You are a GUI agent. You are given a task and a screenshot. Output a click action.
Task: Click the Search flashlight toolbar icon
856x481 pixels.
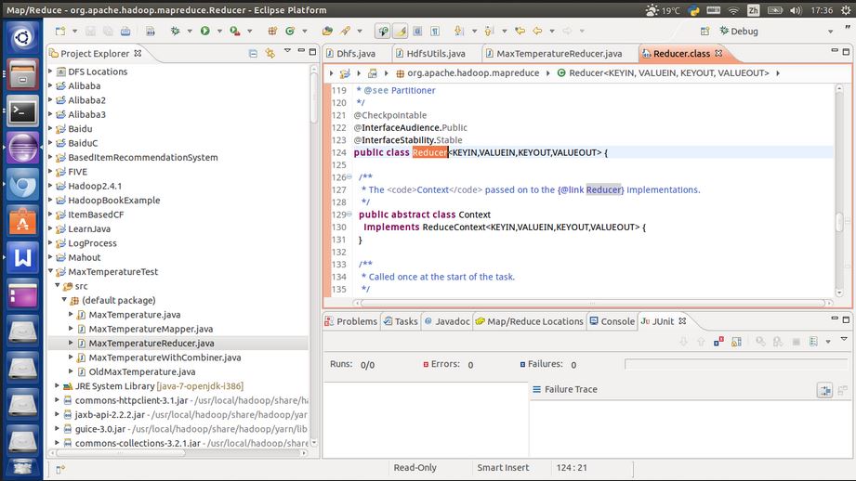coord(345,31)
